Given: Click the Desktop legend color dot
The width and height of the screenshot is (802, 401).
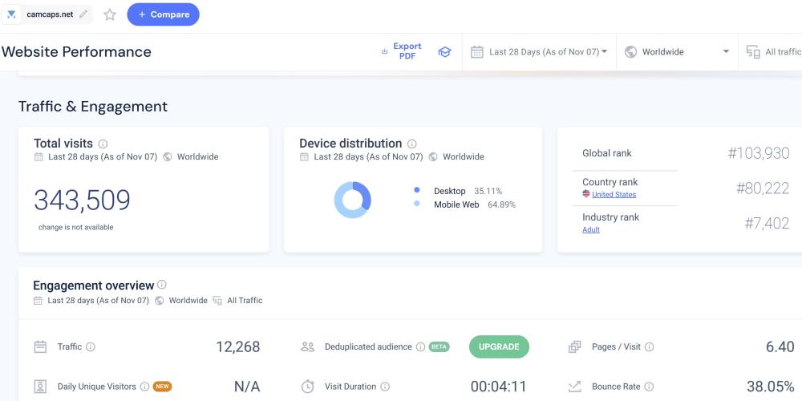Looking at the screenshot, I should coord(417,191).
